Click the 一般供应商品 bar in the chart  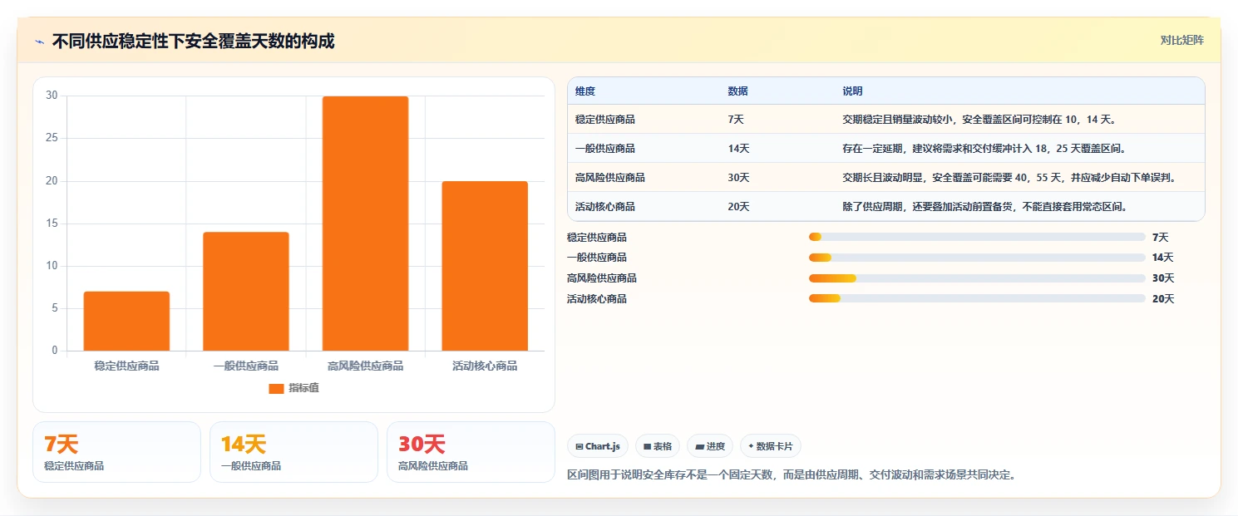(x=246, y=291)
